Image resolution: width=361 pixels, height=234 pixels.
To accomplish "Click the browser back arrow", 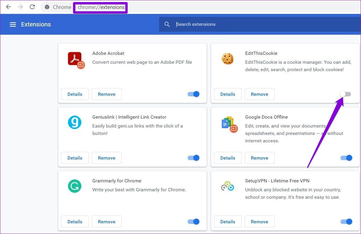I will click(8, 7).
